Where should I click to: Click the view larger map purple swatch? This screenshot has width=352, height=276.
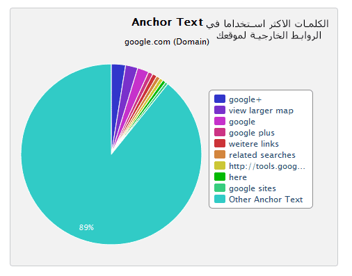click(x=220, y=110)
